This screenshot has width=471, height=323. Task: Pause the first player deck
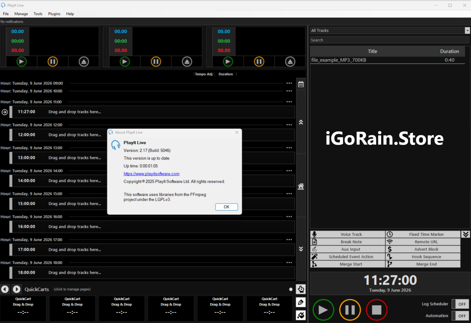tap(53, 62)
